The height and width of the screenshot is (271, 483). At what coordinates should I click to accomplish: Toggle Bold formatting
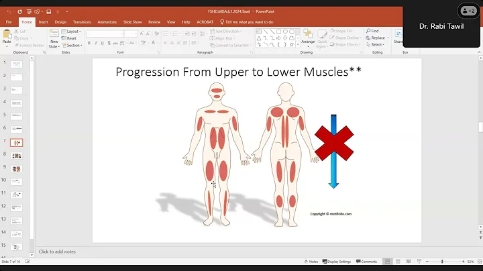(89, 43)
